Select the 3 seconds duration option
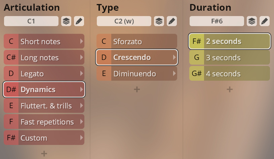274x159 pixels. click(230, 57)
